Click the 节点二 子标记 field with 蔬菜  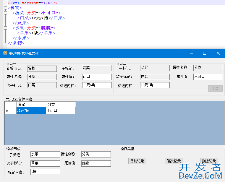[x=155, y=68]
